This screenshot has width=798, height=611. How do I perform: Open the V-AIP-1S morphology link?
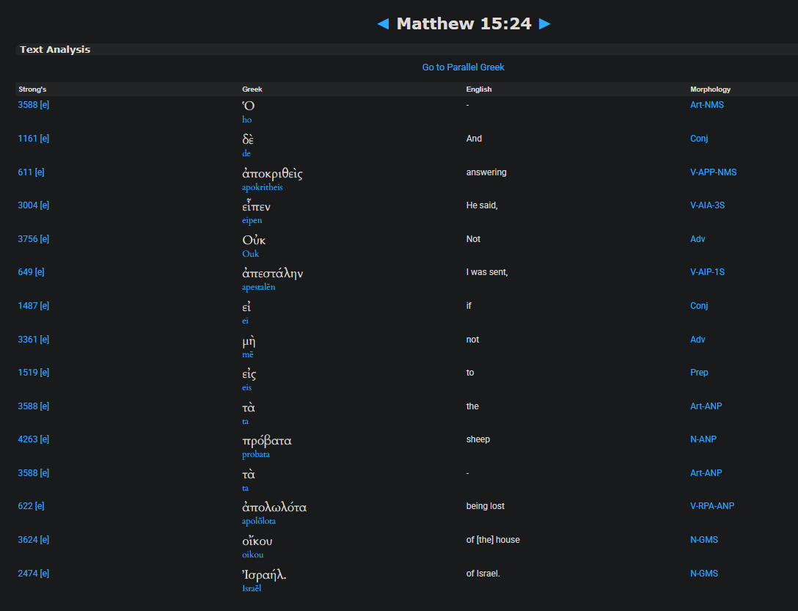click(707, 272)
